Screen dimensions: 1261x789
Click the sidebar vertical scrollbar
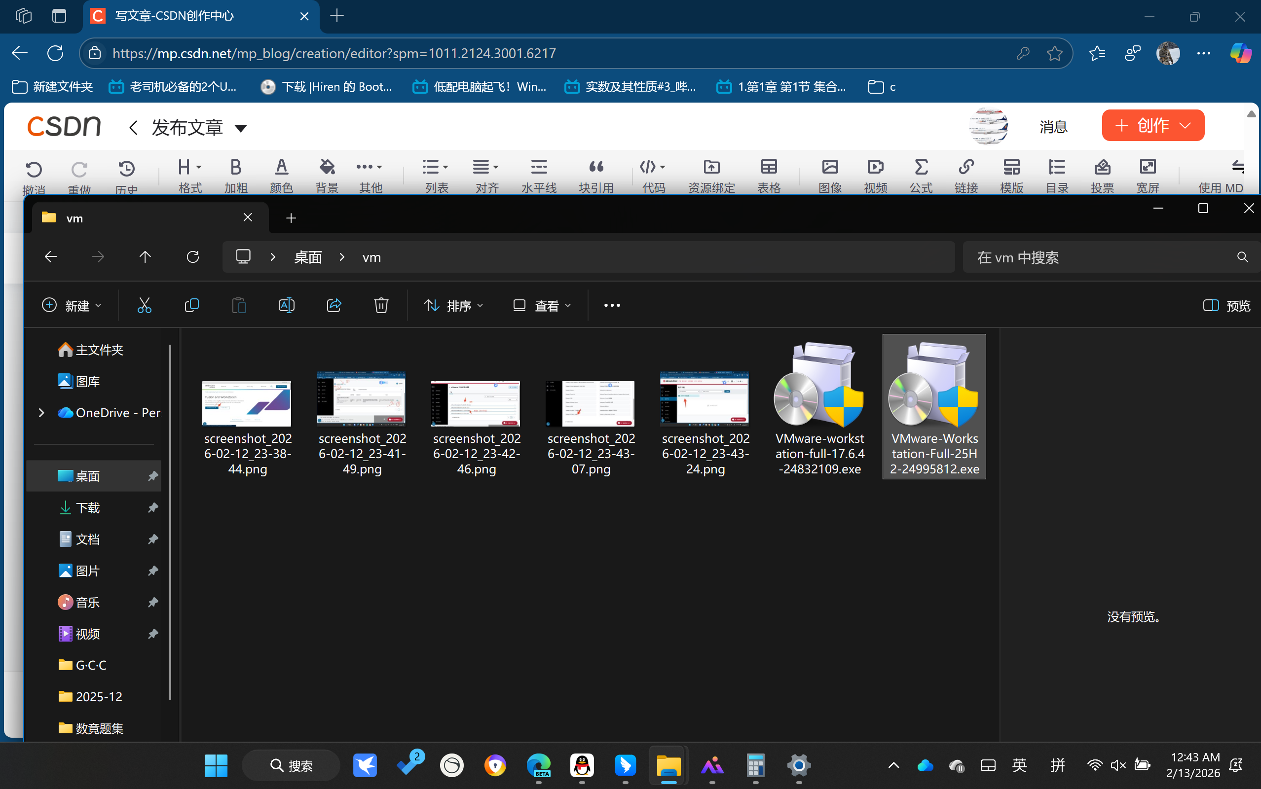170,522
